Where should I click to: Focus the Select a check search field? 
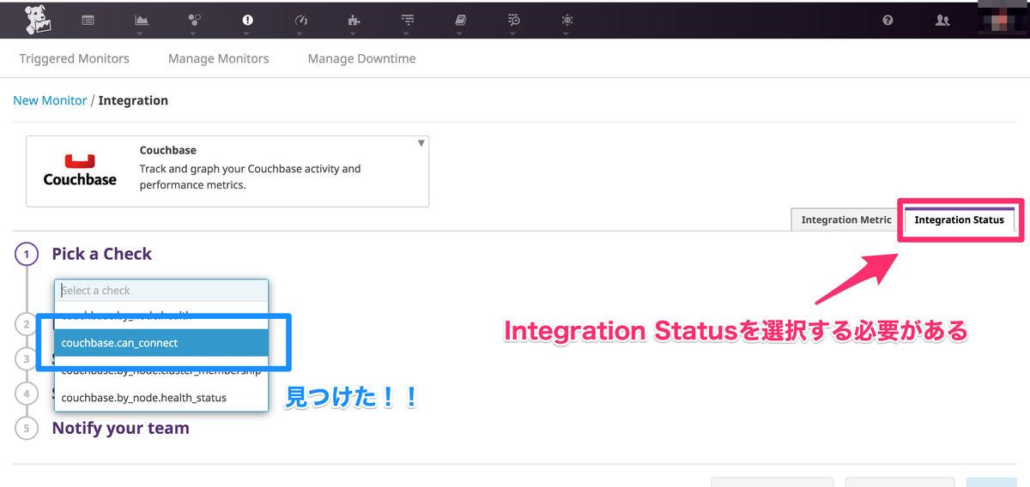161,291
